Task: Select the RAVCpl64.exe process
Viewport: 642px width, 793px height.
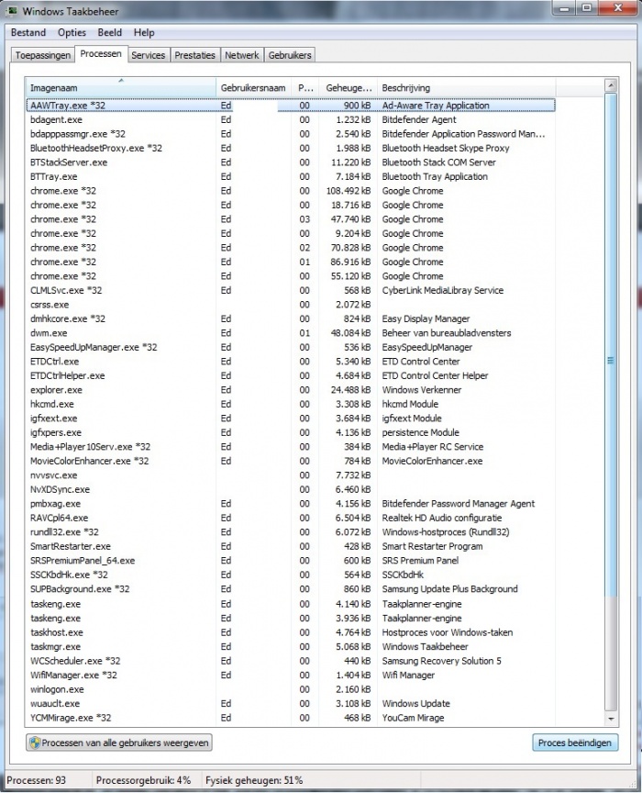Action: click(290, 518)
